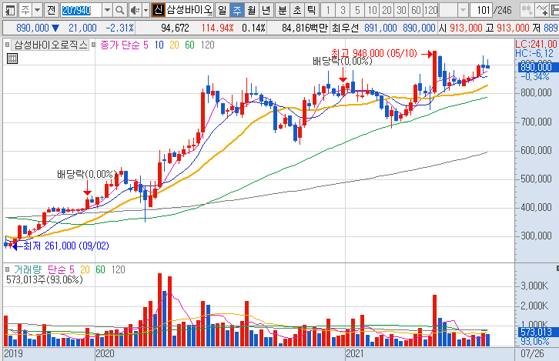Click the small square before 삼성바이오로직스 legend
The width and height of the screenshot is (559, 361).
tap(7, 45)
